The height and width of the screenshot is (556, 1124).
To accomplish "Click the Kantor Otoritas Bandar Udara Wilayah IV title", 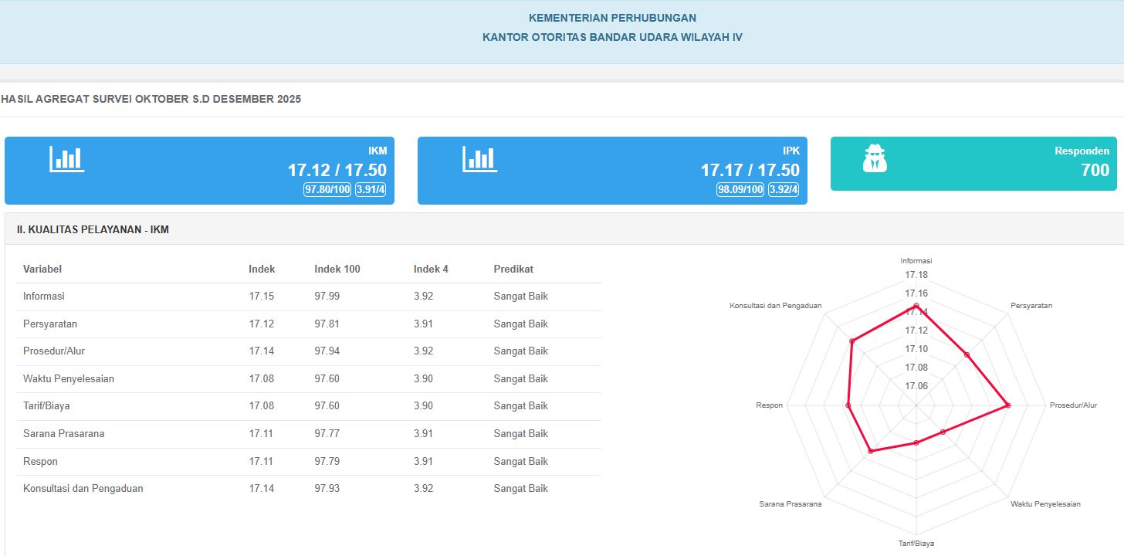I will pos(612,37).
